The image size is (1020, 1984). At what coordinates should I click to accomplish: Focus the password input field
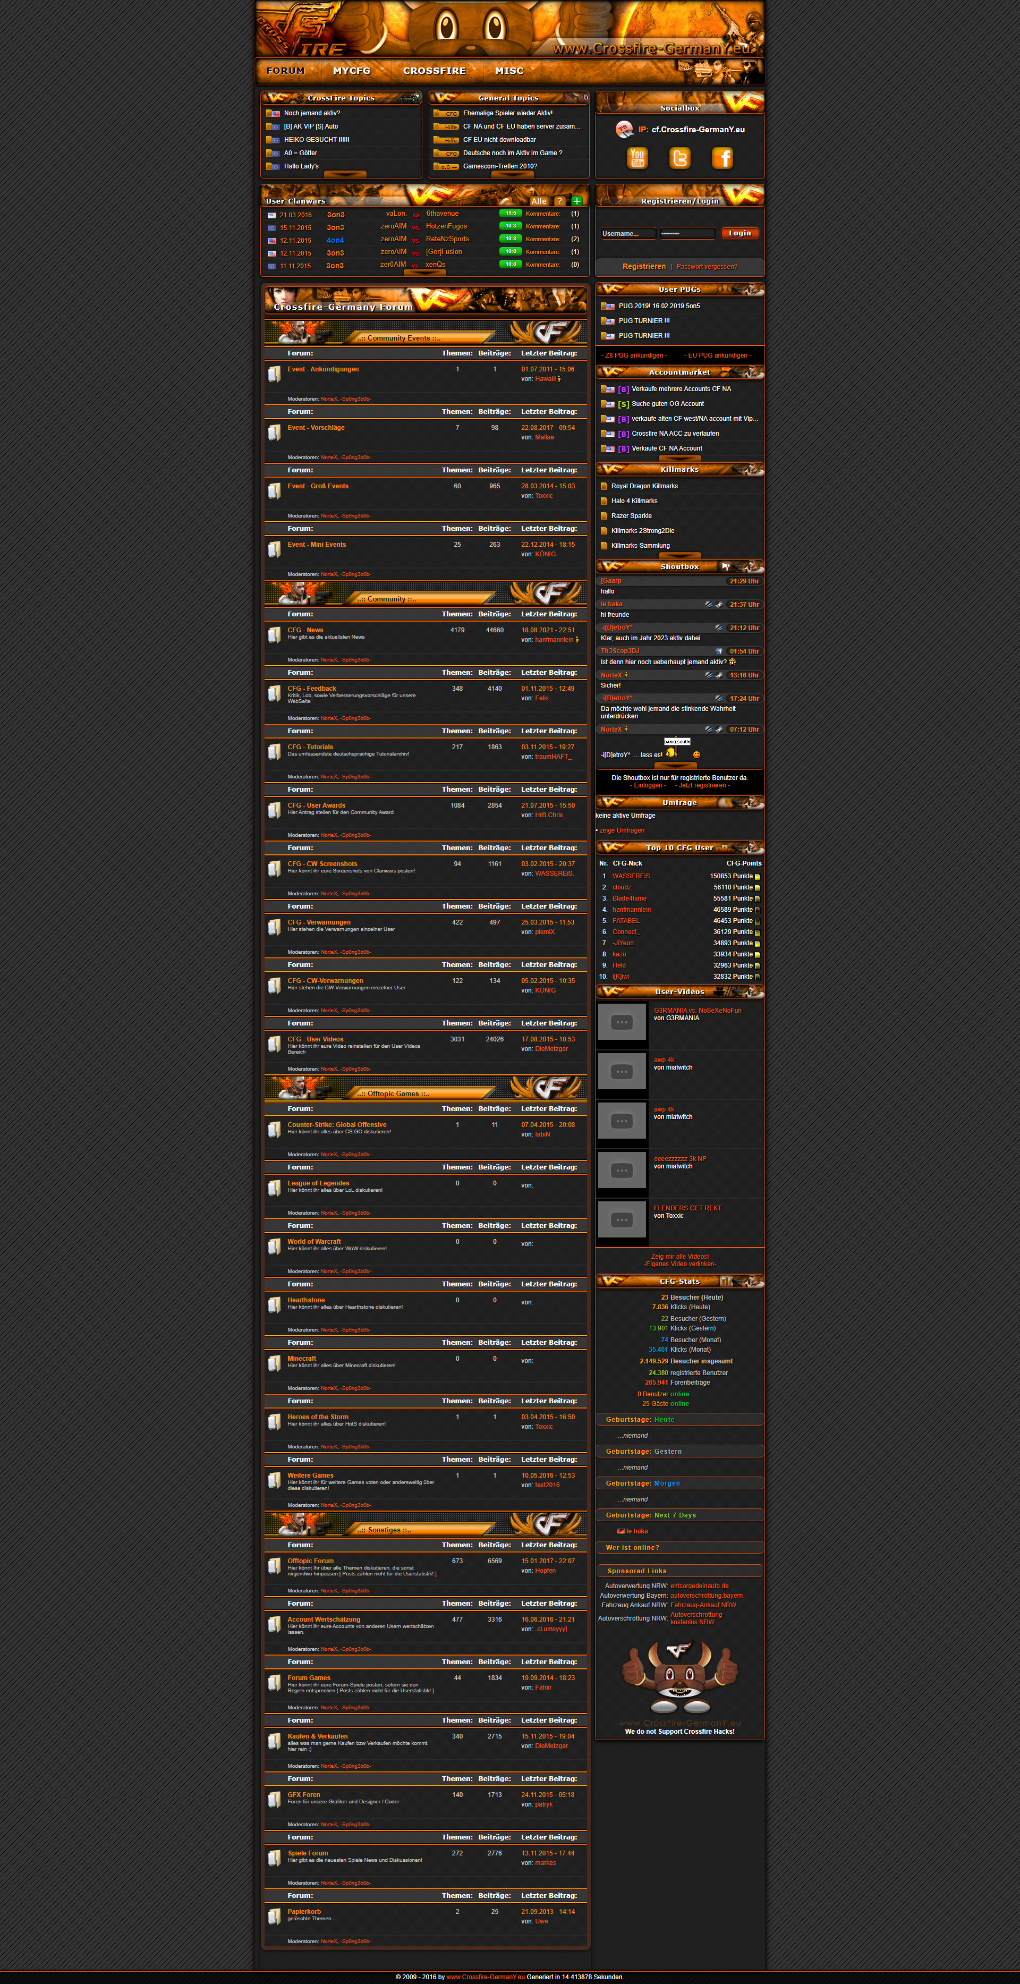[x=687, y=233]
